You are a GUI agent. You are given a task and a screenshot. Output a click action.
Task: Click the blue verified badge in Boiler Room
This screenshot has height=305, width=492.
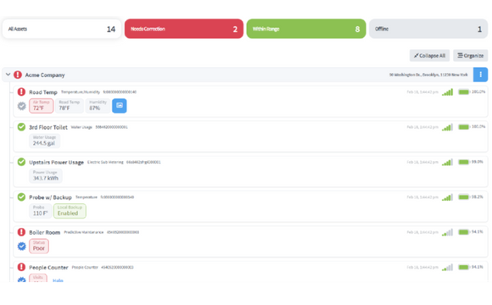21,247
